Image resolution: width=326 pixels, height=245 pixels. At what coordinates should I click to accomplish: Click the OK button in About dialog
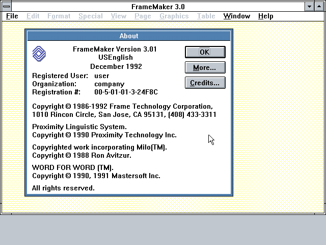click(205, 52)
